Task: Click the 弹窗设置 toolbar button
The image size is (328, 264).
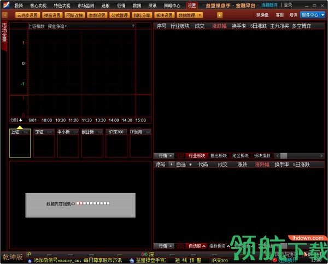Action: pyautogui.click(x=52, y=15)
